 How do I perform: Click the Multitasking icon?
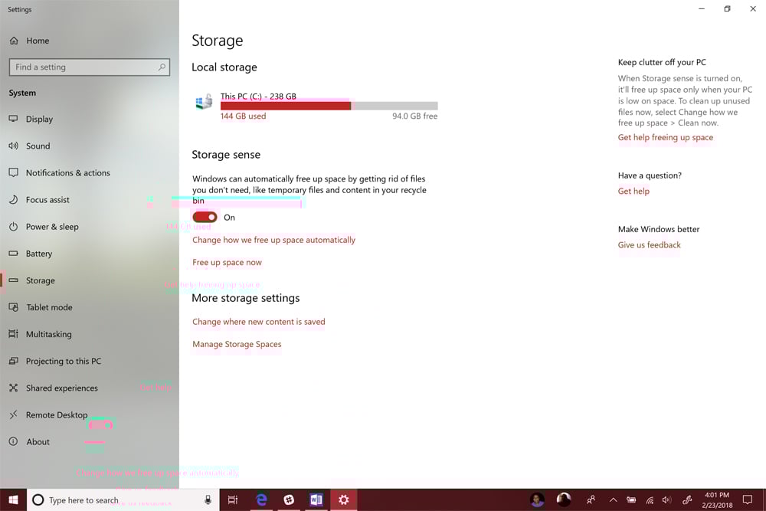click(x=14, y=334)
